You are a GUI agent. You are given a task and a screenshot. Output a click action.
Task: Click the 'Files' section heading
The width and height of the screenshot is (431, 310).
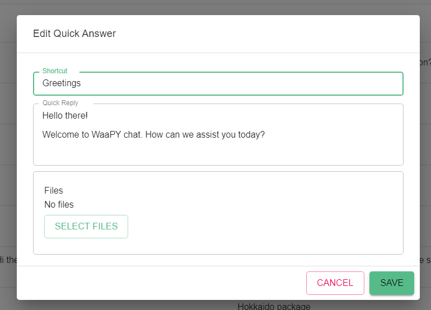[x=54, y=190]
